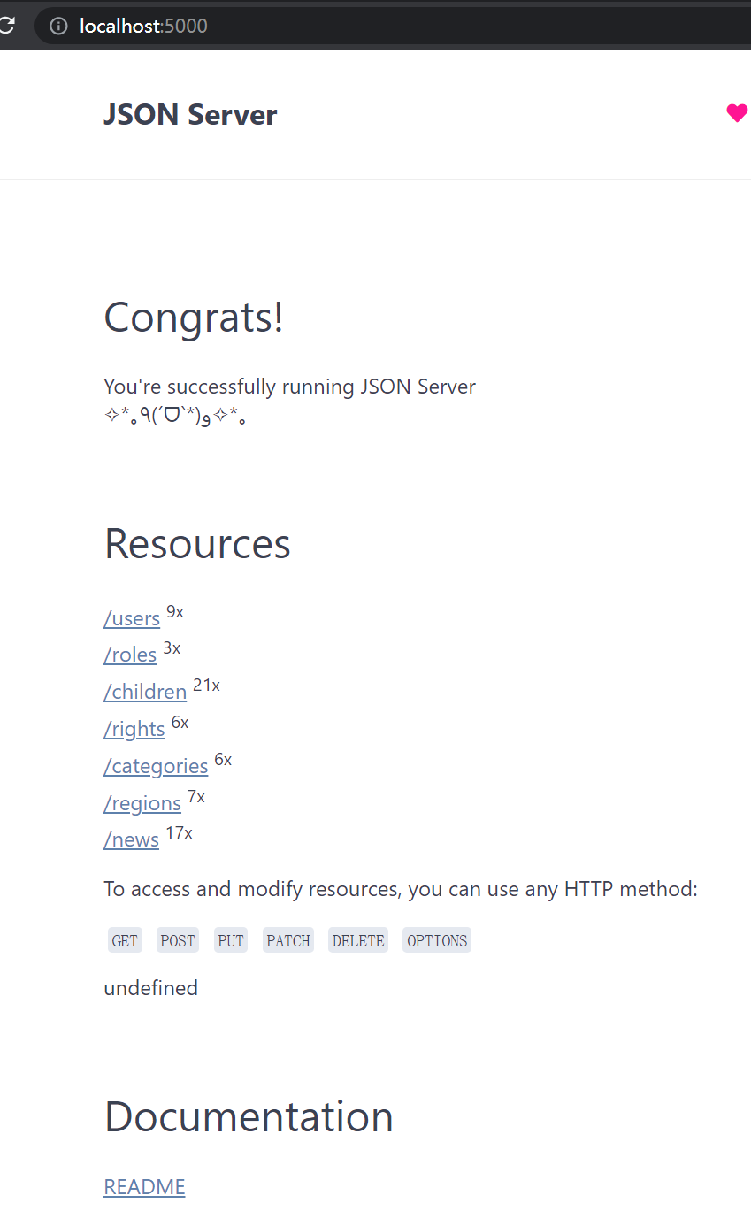Open the /children resource
This screenshot has height=1226, width=751.
click(x=145, y=692)
